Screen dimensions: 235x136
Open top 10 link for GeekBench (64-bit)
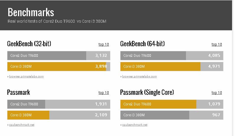[x=217, y=44]
